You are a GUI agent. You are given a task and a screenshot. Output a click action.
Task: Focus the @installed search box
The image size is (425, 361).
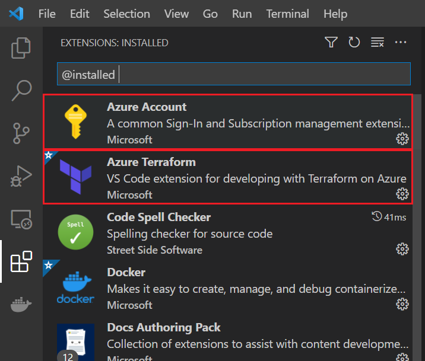[234, 74]
